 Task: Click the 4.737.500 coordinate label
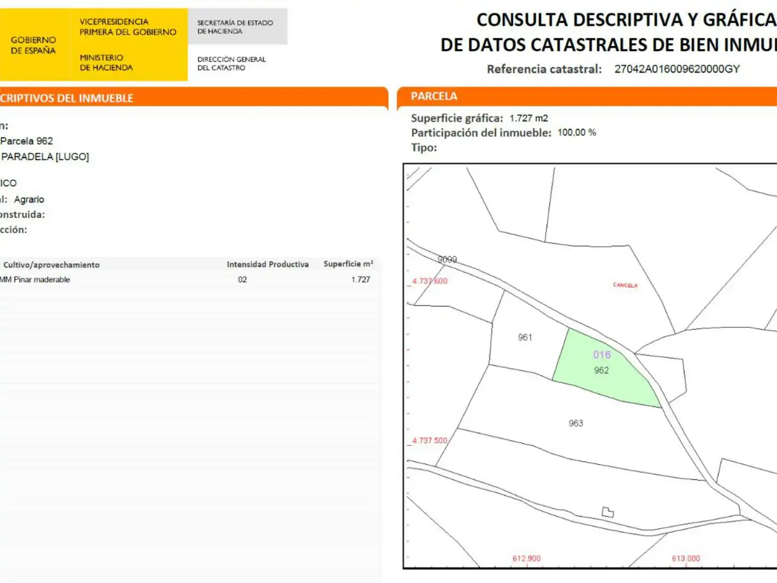coord(430,440)
